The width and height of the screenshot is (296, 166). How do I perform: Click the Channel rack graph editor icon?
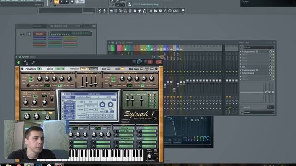94,26
